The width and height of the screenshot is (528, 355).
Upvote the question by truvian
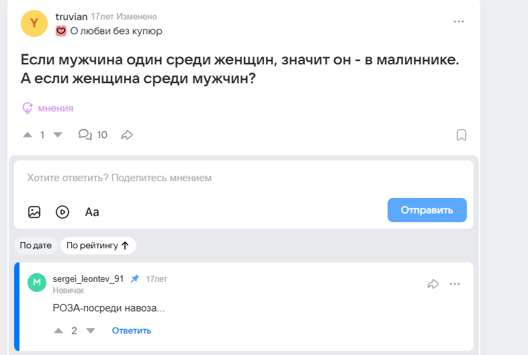tap(28, 135)
